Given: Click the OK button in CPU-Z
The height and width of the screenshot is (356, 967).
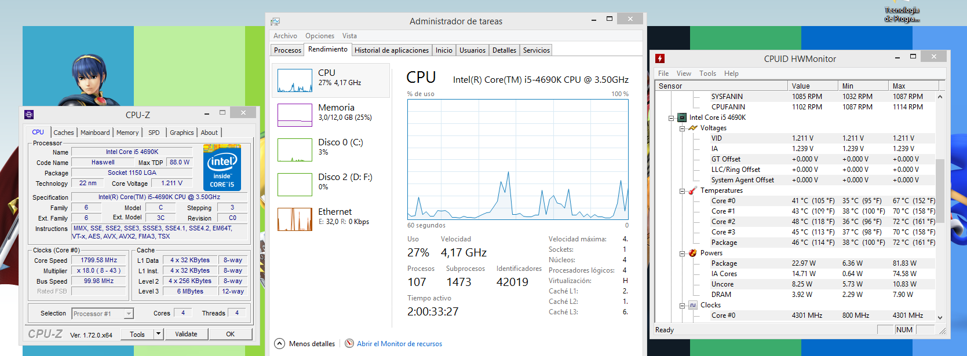Looking at the screenshot, I should [x=231, y=334].
